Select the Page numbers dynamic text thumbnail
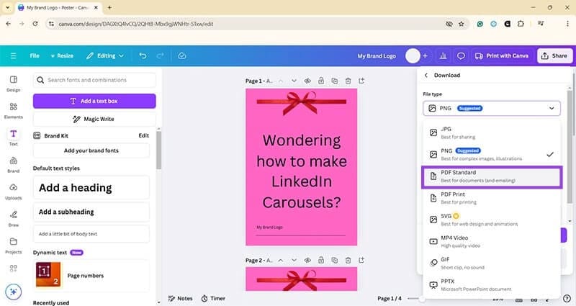 (x=48, y=274)
